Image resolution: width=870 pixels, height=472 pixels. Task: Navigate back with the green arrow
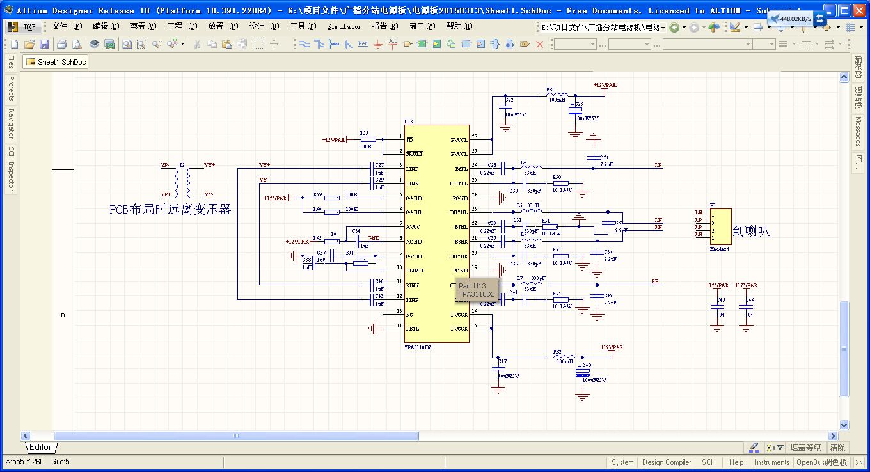pyautogui.click(x=674, y=27)
